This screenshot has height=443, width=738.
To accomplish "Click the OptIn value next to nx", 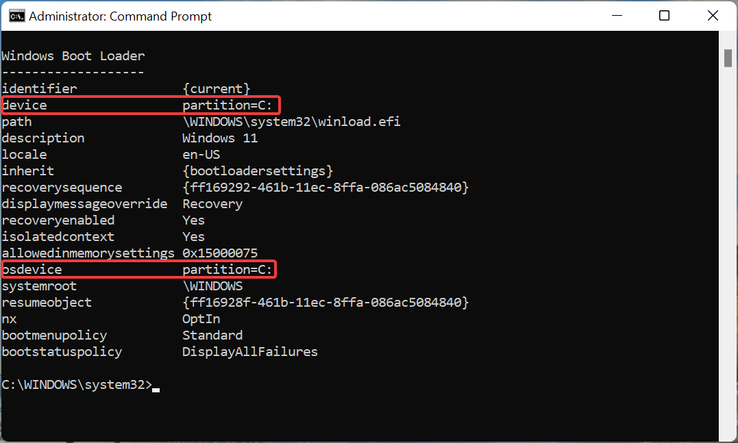I will [x=201, y=318].
